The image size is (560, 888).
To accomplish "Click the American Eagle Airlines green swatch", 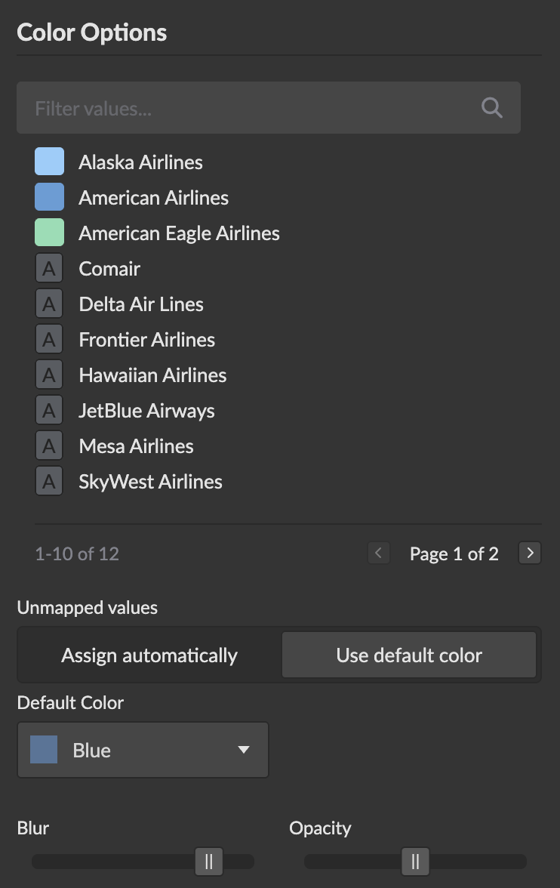I will [x=49, y=233].
